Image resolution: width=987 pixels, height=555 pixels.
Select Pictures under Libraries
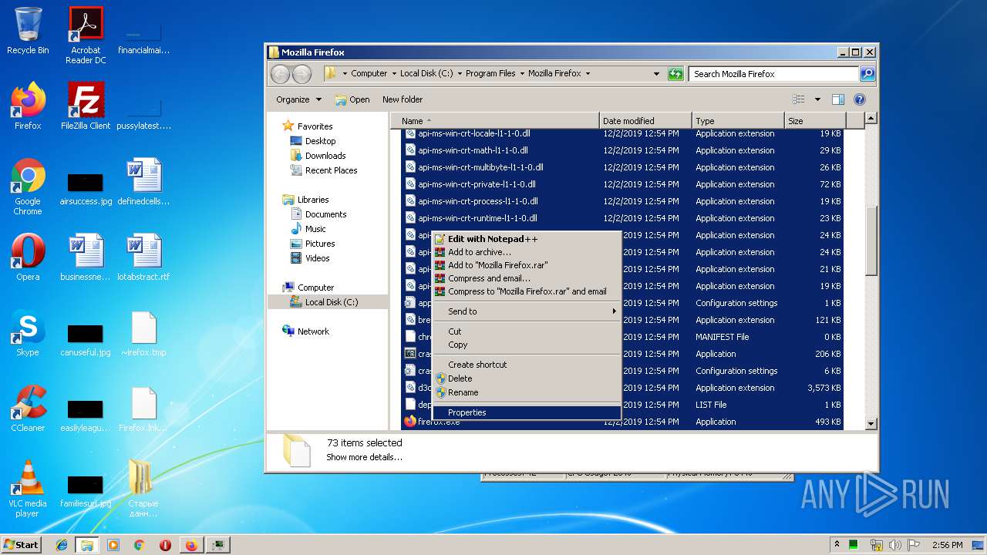pos(319,244)
